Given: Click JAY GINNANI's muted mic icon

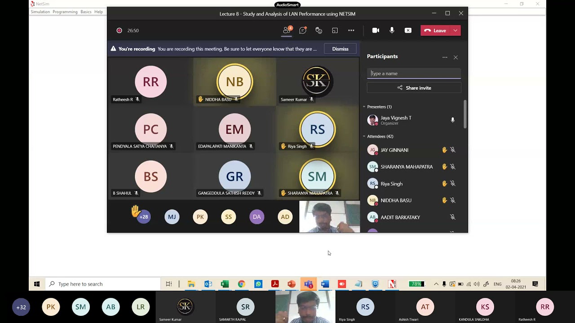Looking at the screenshot, I should pos(452,150).
